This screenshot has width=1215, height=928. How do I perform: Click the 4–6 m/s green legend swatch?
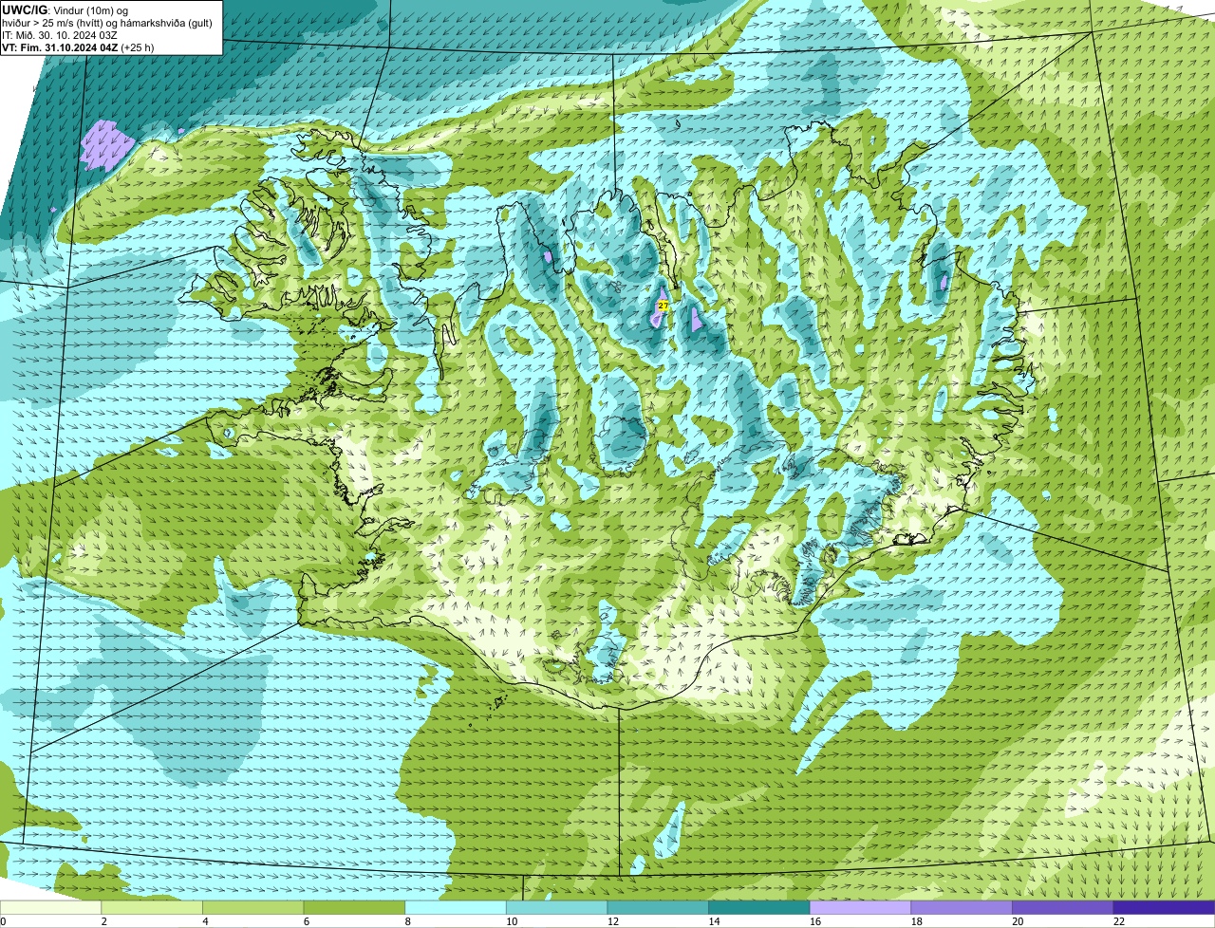(253, 907)
